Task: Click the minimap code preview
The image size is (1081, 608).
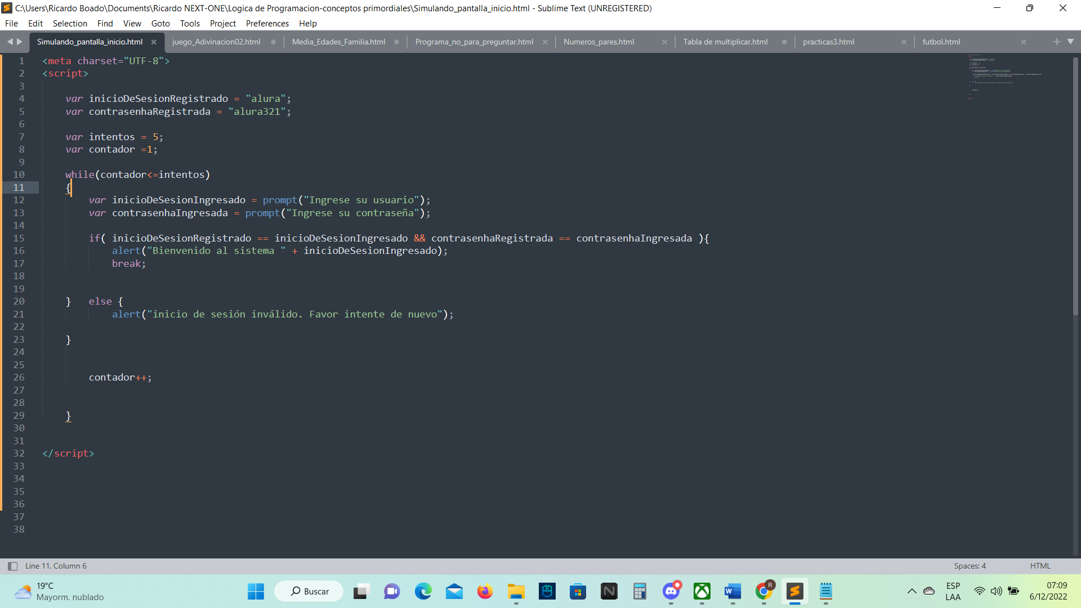Action: (x=1003, y=77)
